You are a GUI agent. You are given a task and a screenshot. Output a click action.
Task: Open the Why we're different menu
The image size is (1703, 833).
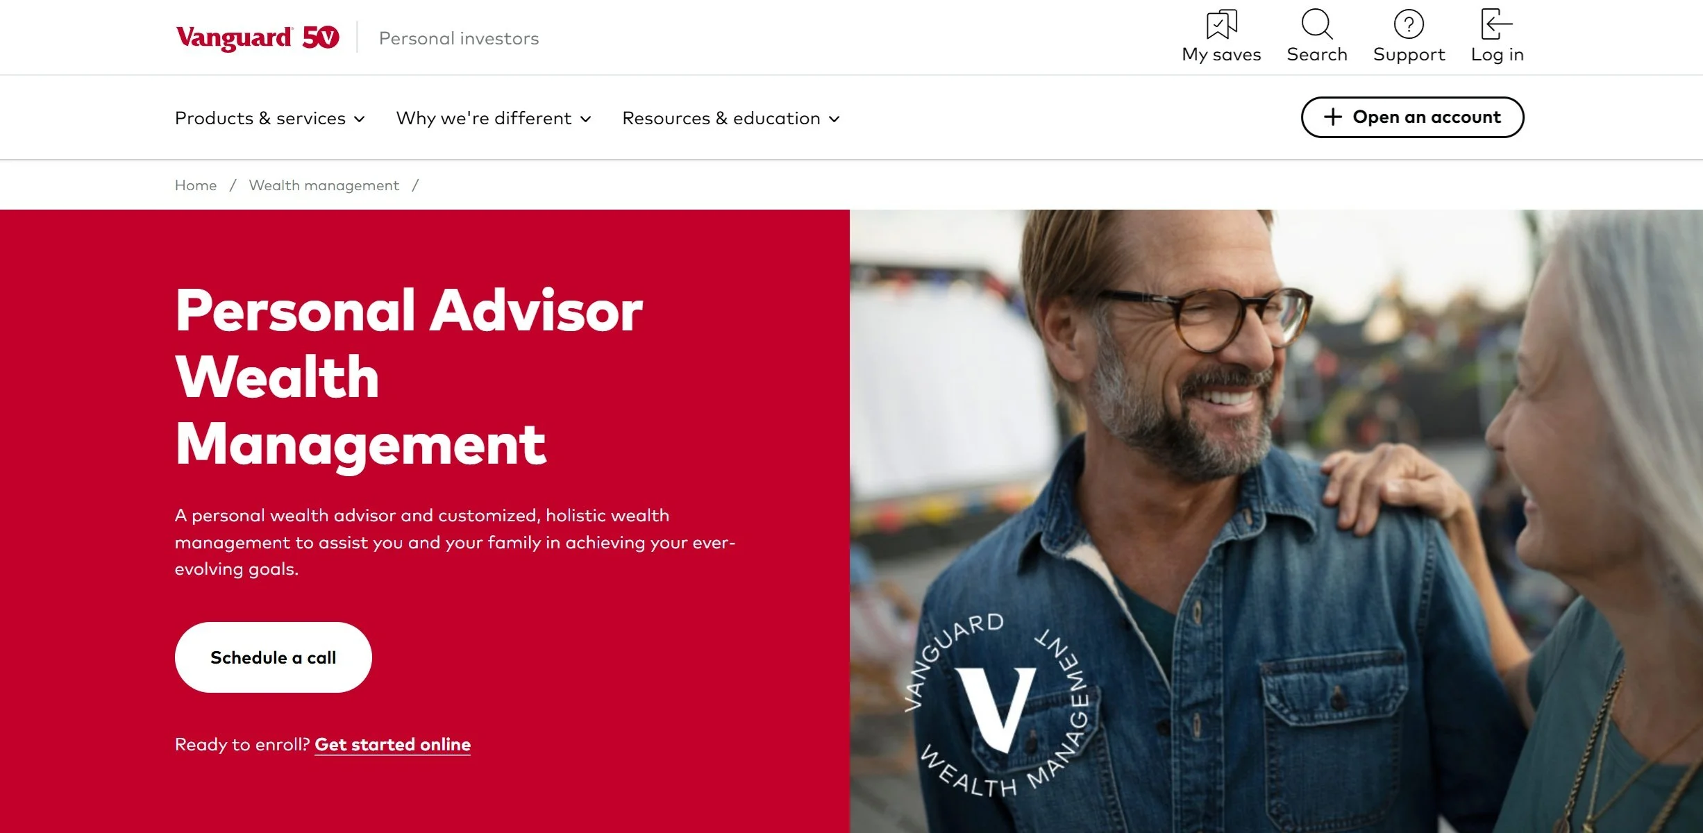coord(494,118)
